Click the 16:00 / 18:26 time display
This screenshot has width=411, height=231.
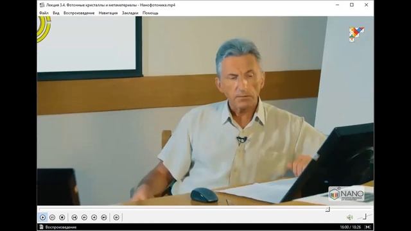[x=351, y=227]
